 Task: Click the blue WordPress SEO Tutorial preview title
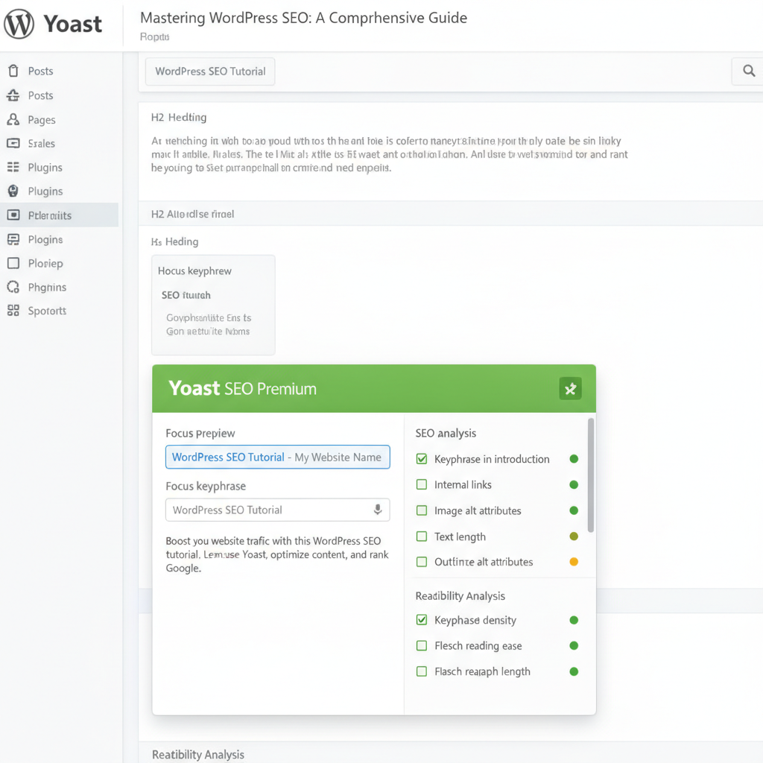tap(228, 458)
